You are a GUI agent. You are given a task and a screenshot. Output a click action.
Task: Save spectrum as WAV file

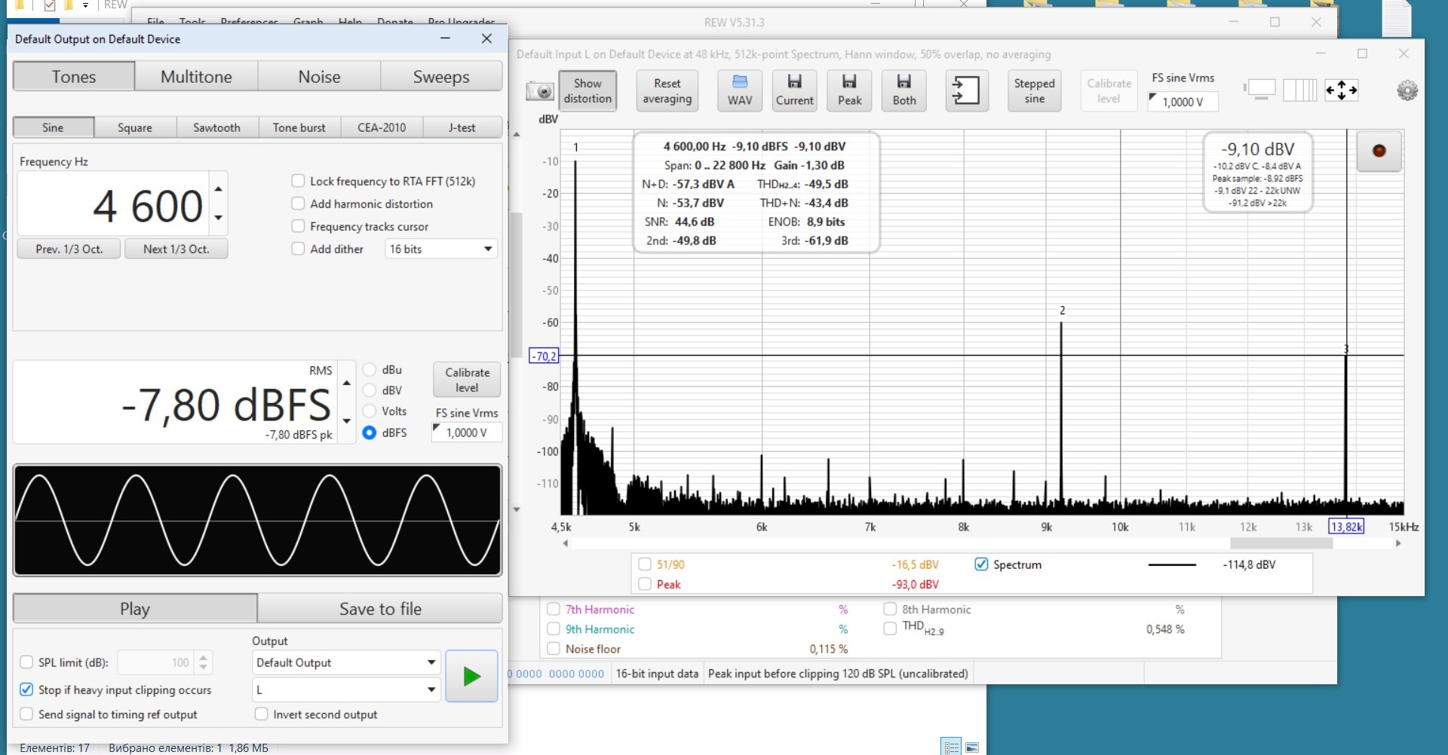point(739,91)
